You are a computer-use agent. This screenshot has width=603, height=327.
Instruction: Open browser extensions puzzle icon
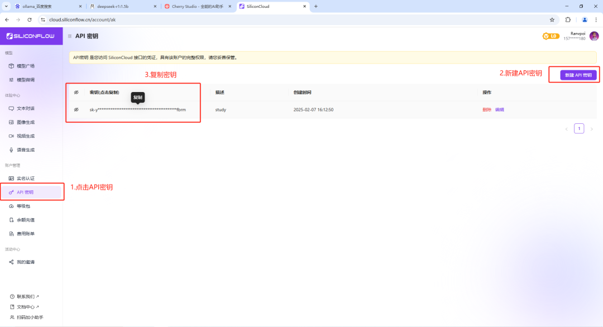(568, 20)
